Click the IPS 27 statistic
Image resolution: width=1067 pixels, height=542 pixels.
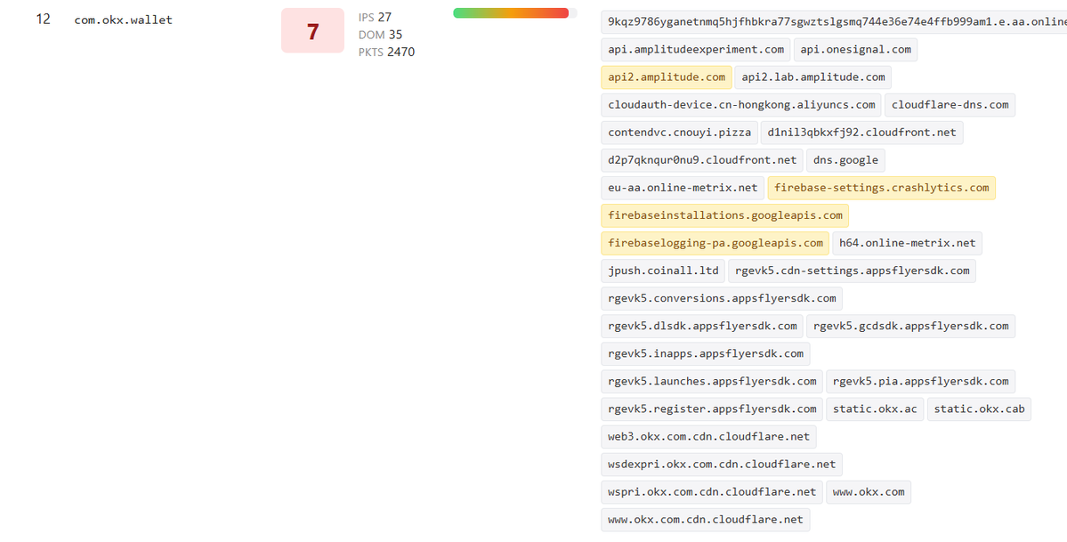click(x=375, y=17)
